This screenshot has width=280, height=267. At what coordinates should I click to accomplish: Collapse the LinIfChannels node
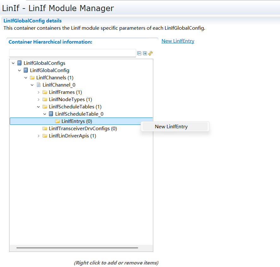pos(26,78)
